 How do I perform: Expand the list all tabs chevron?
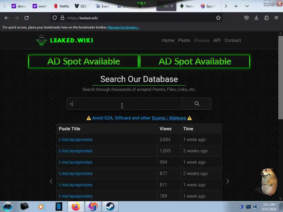[247, 6]
